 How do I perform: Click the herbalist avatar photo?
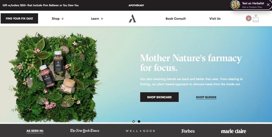236,5
